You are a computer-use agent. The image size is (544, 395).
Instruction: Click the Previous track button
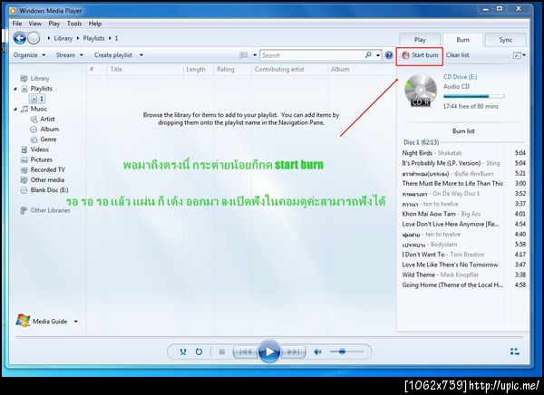(x=246, y=352)
